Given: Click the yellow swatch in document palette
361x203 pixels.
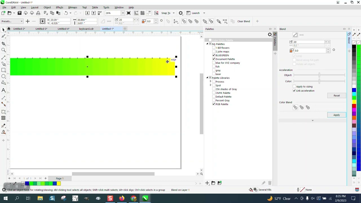Looking at the screenshot, I should click(59, 184).
